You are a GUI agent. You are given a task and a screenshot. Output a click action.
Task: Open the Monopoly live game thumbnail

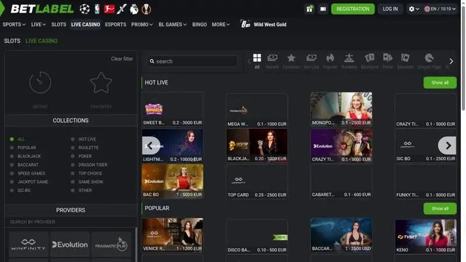point(341,109)
